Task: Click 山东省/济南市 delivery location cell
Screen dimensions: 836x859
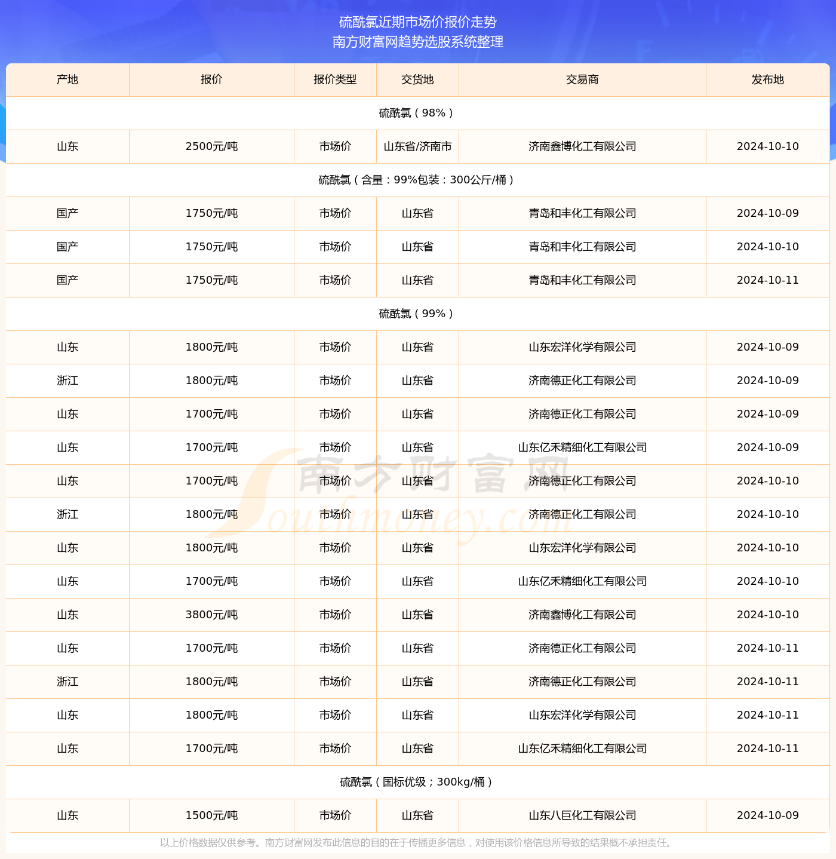Action: (x=417, y=146)
